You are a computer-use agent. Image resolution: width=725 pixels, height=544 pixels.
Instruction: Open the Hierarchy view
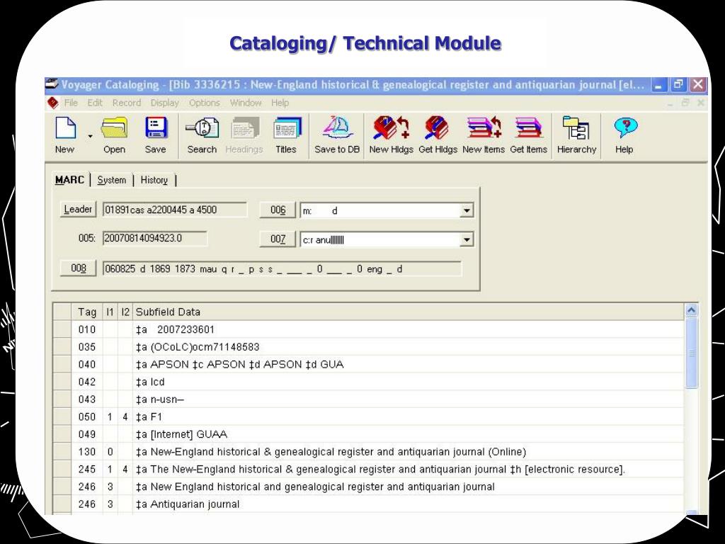[576, 133]
